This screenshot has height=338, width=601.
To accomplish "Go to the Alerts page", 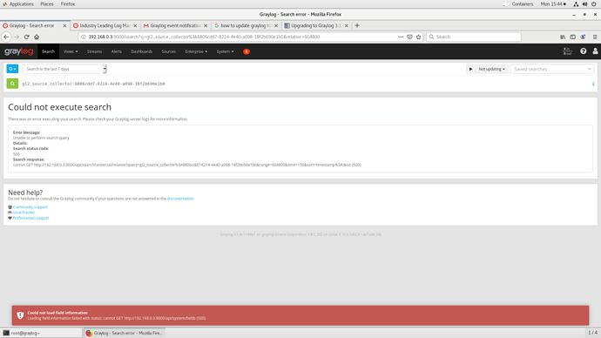I will pos(116,51).
